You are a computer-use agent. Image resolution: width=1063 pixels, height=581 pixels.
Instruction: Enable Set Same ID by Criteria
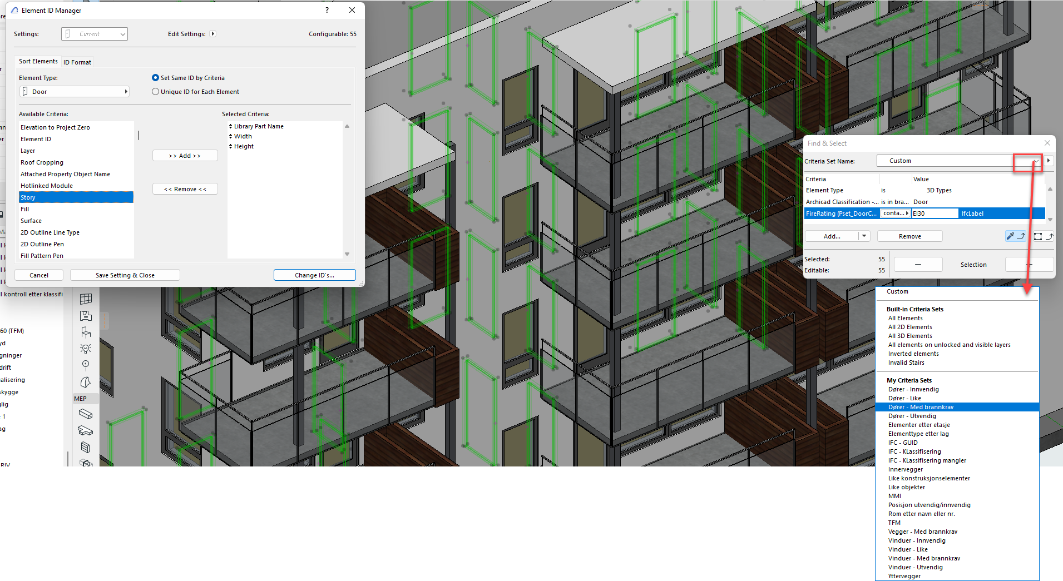click(x=156, y=78)
